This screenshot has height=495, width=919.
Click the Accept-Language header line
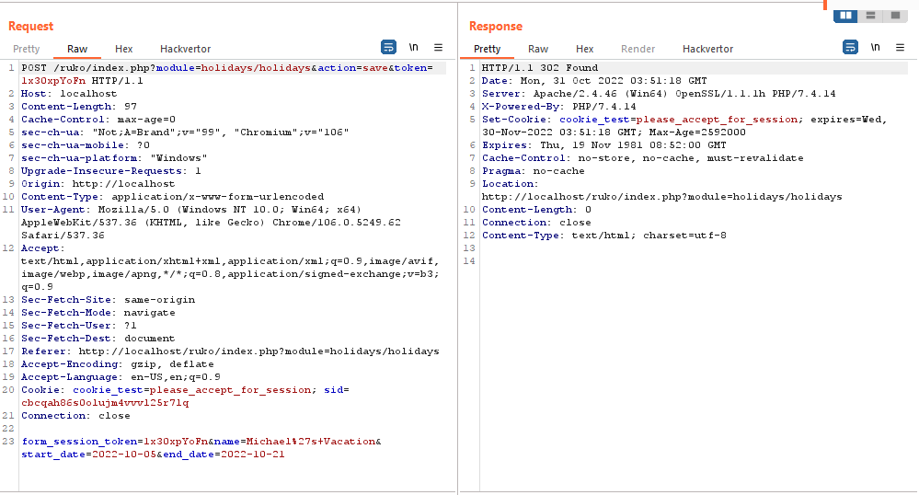coord(121,377)
